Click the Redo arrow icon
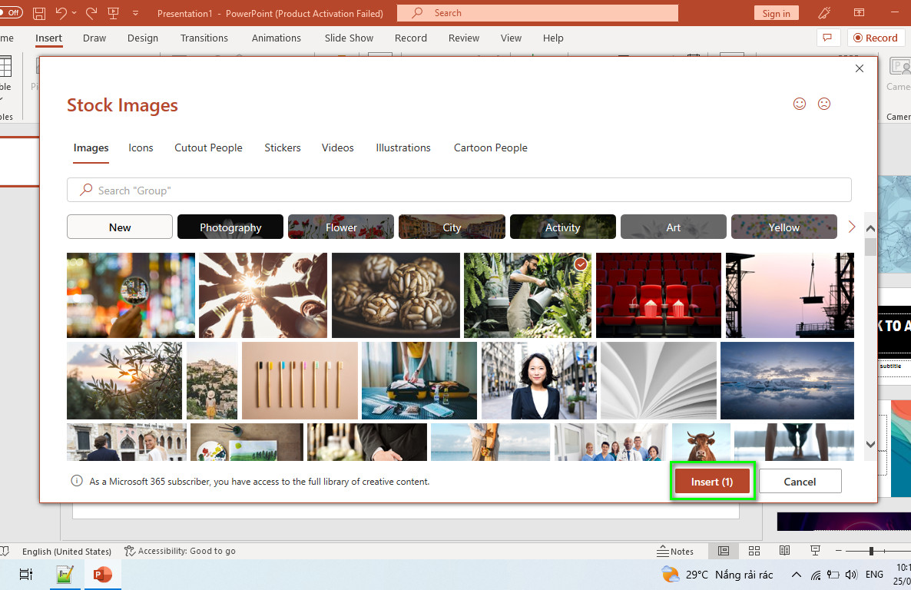911x590 pixels. pyautogui.click(x=91, y=13)
